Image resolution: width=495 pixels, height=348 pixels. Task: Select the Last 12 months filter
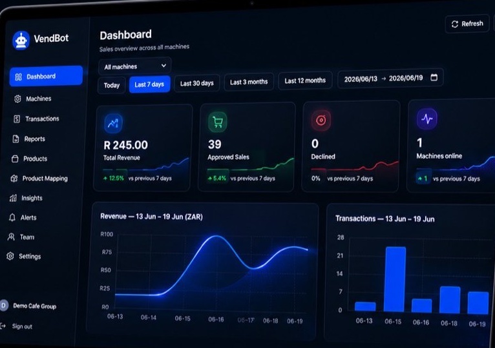[x=305, y=81]
